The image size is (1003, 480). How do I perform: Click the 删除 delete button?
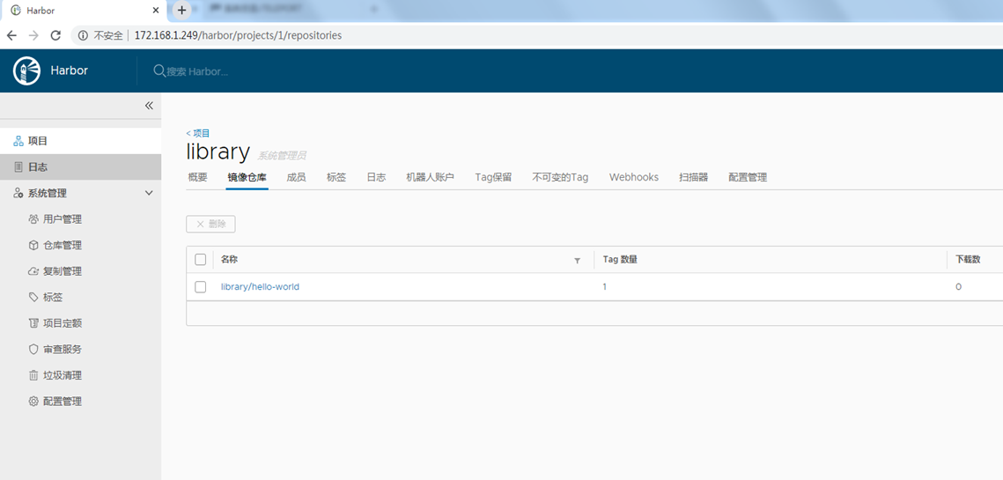pyautogui.click(x=211, y=224)
